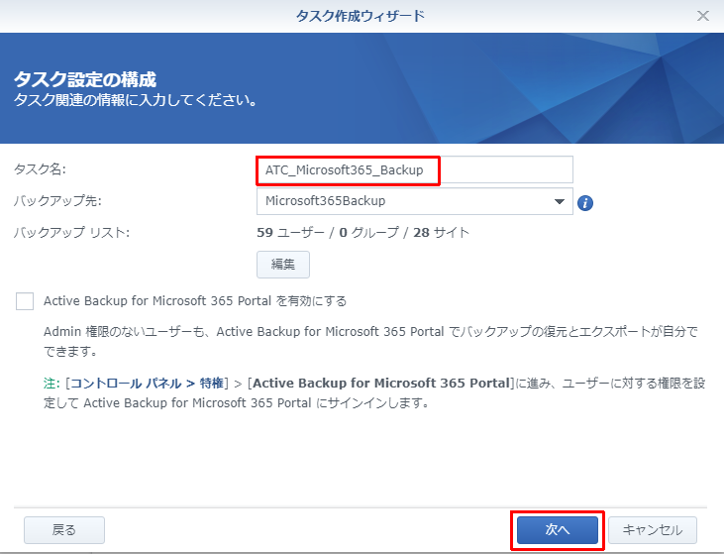Click the キャンセル button
This screenshot has height=554, width=724.
click(x=653, y=530)
